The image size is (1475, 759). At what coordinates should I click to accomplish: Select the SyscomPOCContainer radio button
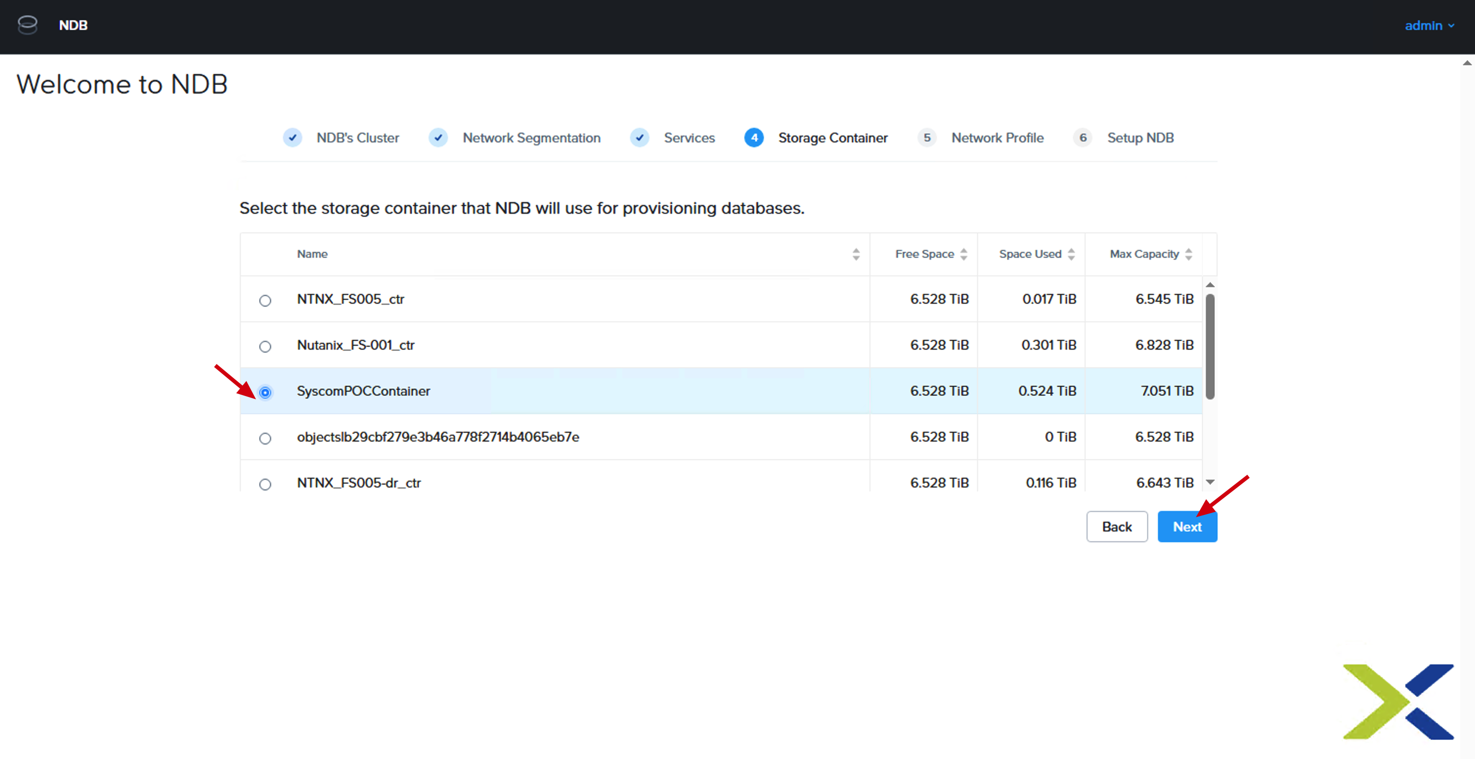(265, 392)
